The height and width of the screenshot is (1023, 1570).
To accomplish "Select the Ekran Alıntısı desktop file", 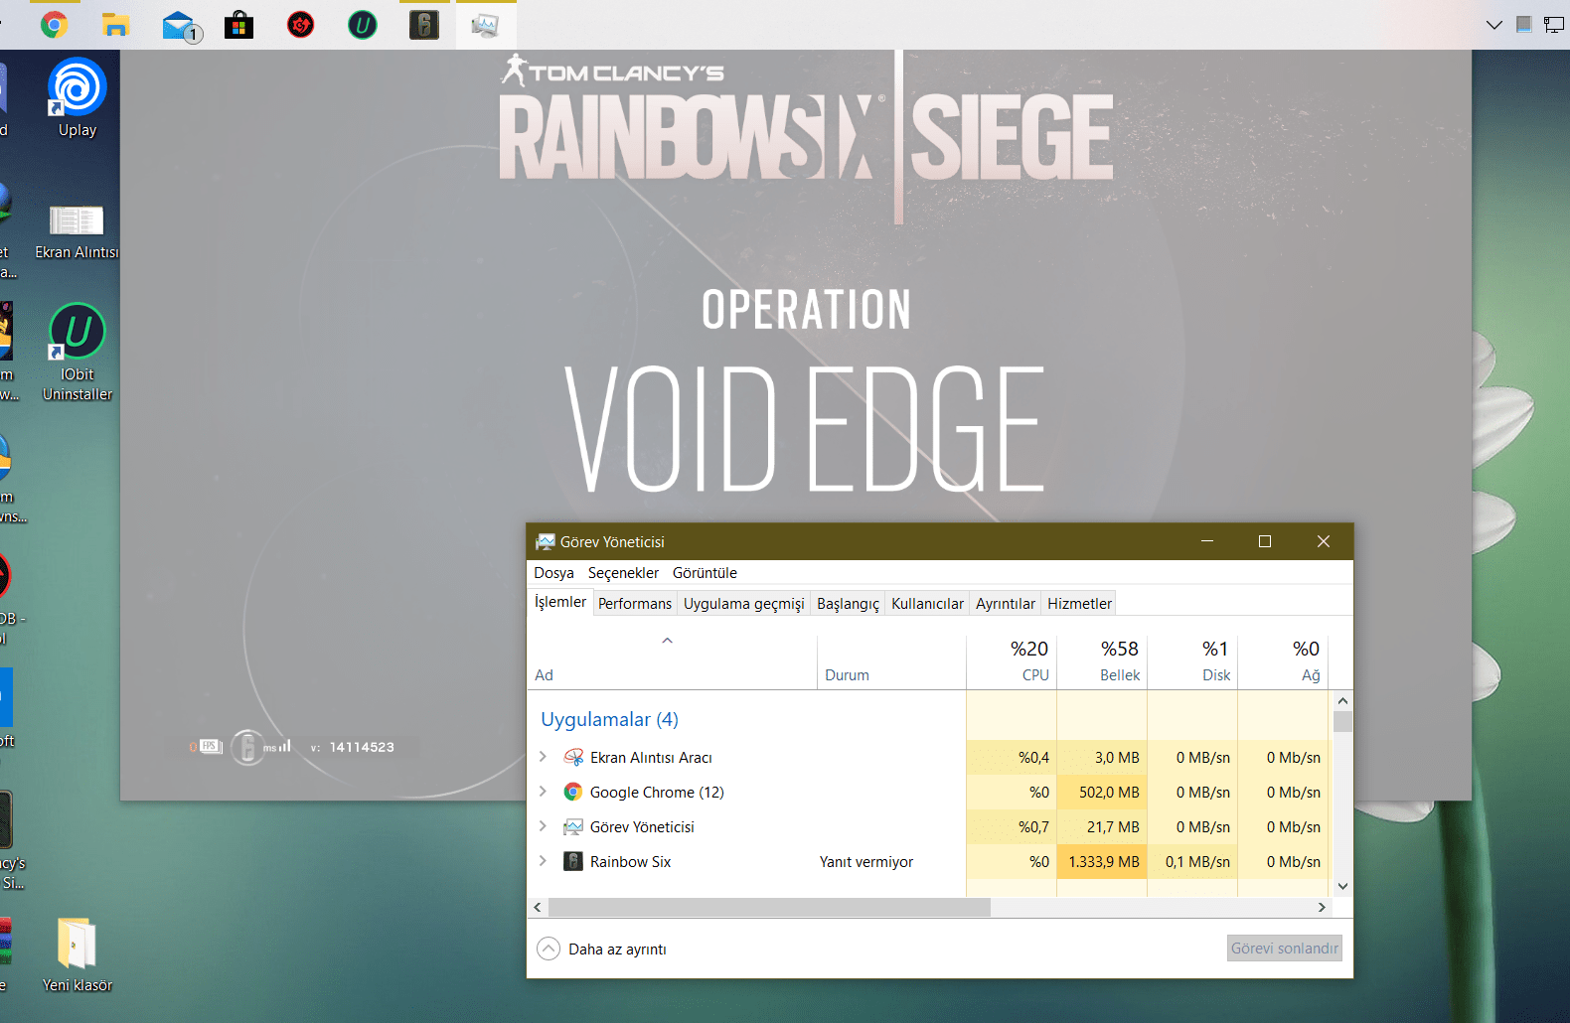I will tap(78, 232).
